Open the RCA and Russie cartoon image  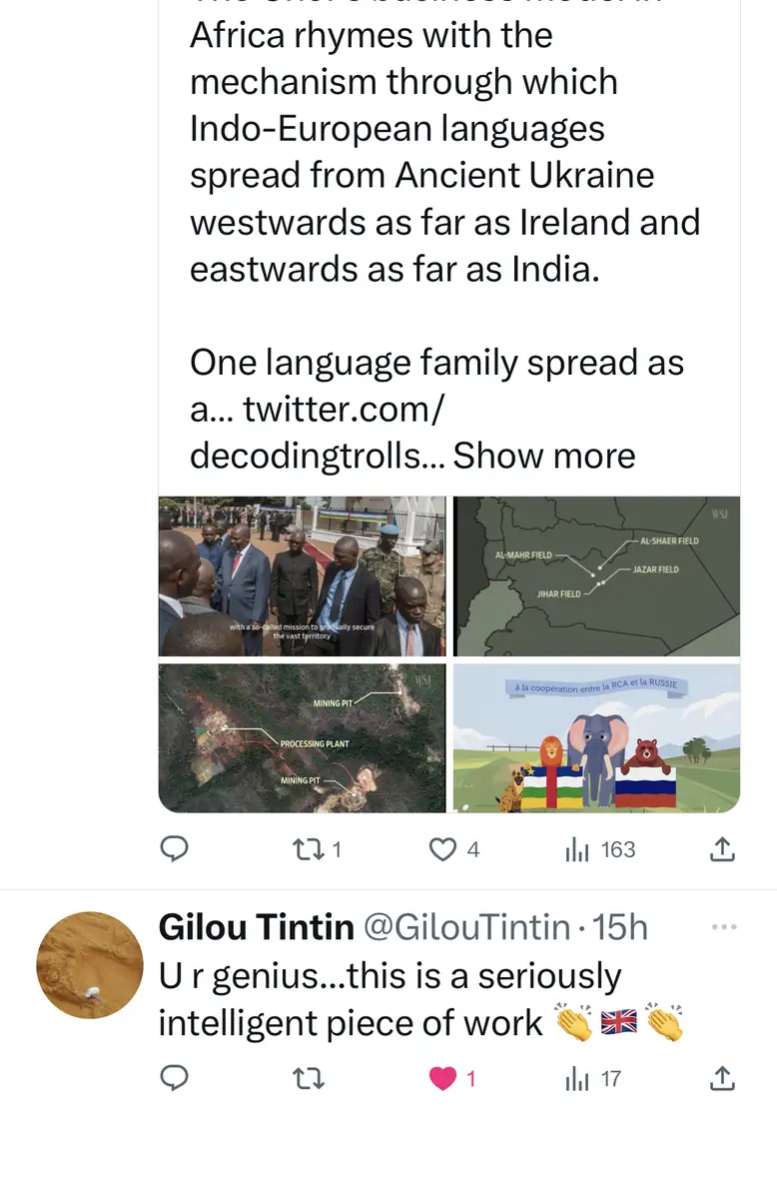[x=596, y=737]
